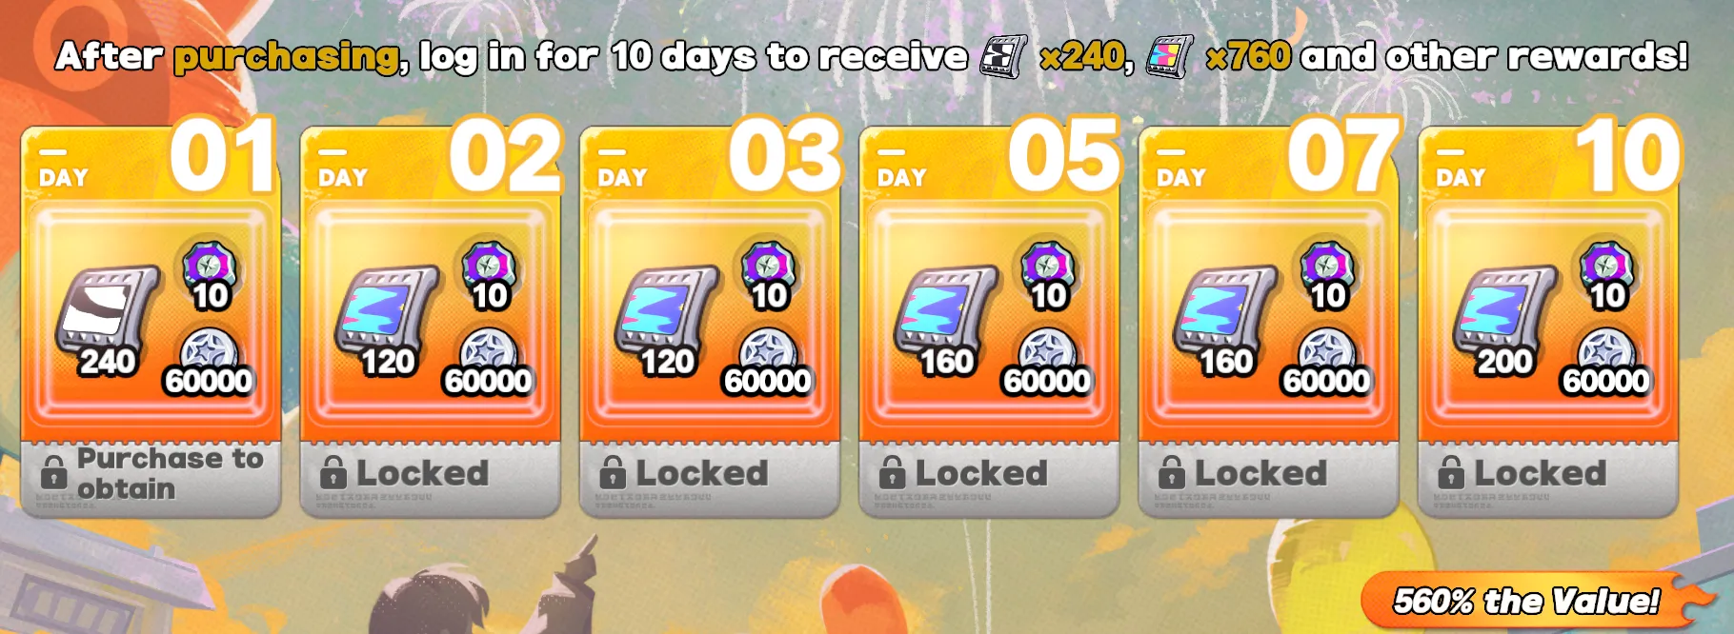Select the Day 07 tape worth 160
The width and height of the screenshot is (1734, 634).
pos(1225,314)
